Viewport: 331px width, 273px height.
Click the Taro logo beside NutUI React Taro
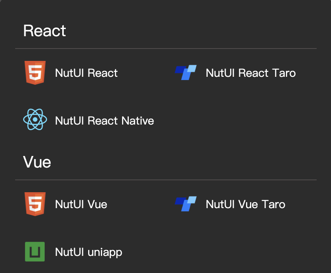click(186, 72)
